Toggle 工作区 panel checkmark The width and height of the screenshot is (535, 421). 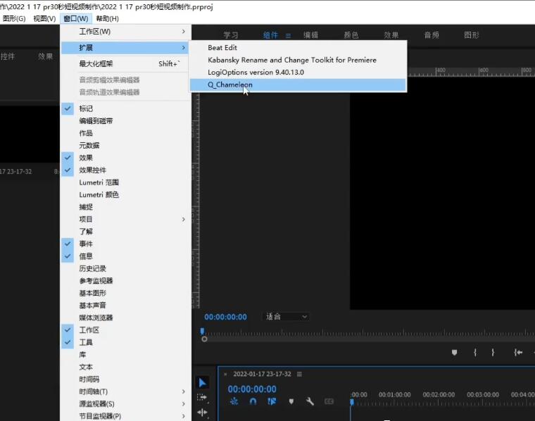[68, 330]
